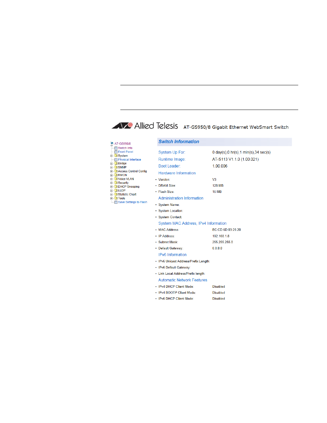Open the Switch Info link
This screenshot has width=327, height=423.
[x=125, y=148]
